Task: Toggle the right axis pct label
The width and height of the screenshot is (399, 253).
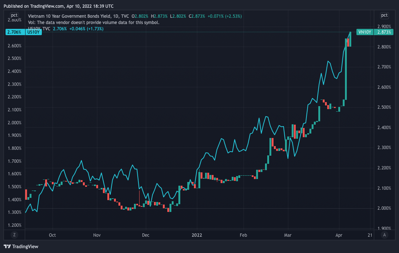Action: click(x=385, y=15)
